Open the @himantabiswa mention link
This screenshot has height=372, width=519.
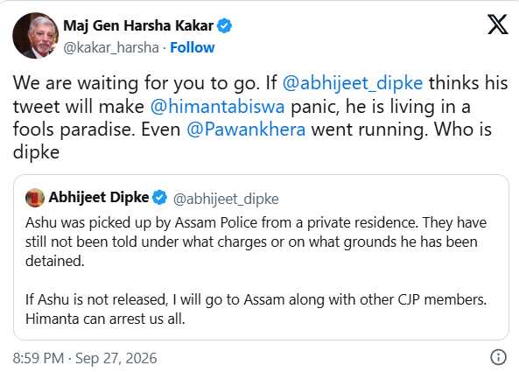point(217,107)
